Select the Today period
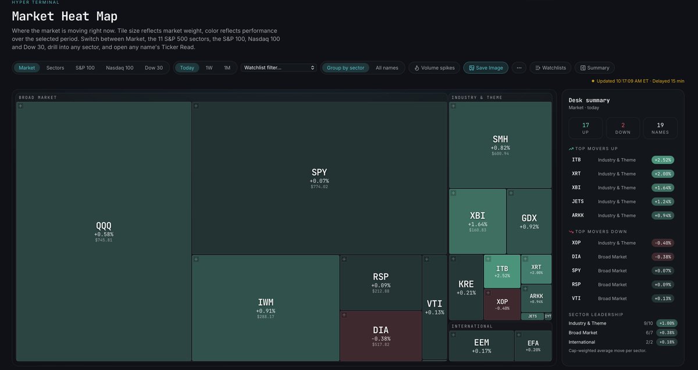 [x=187, y=68]
